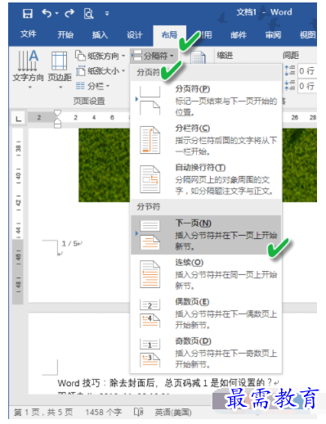Choose 分页符(P) page break option
The height and width of the screenshot is (424, 326).
point(206,101)
